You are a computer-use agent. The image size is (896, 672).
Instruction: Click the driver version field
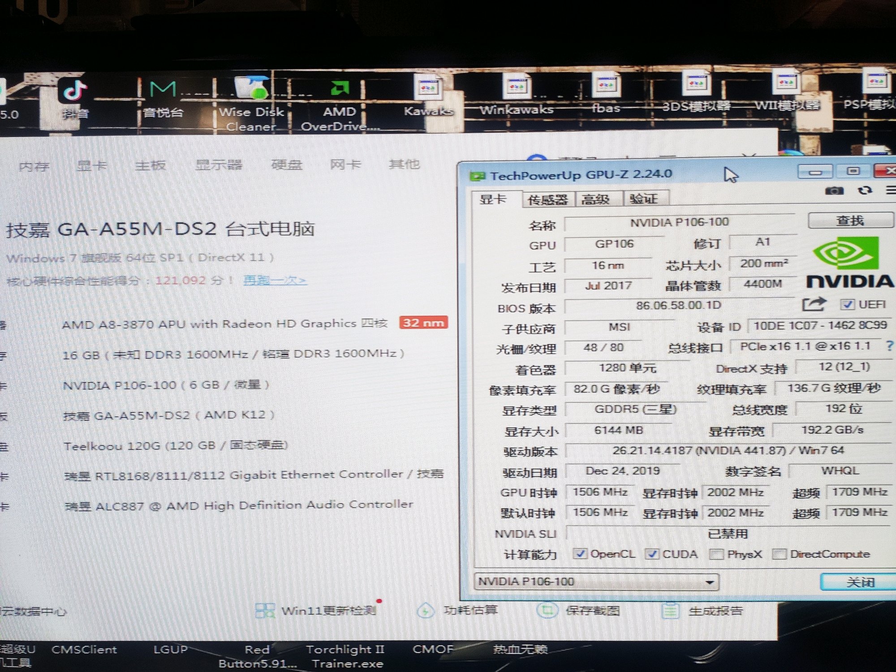point(728,450)
